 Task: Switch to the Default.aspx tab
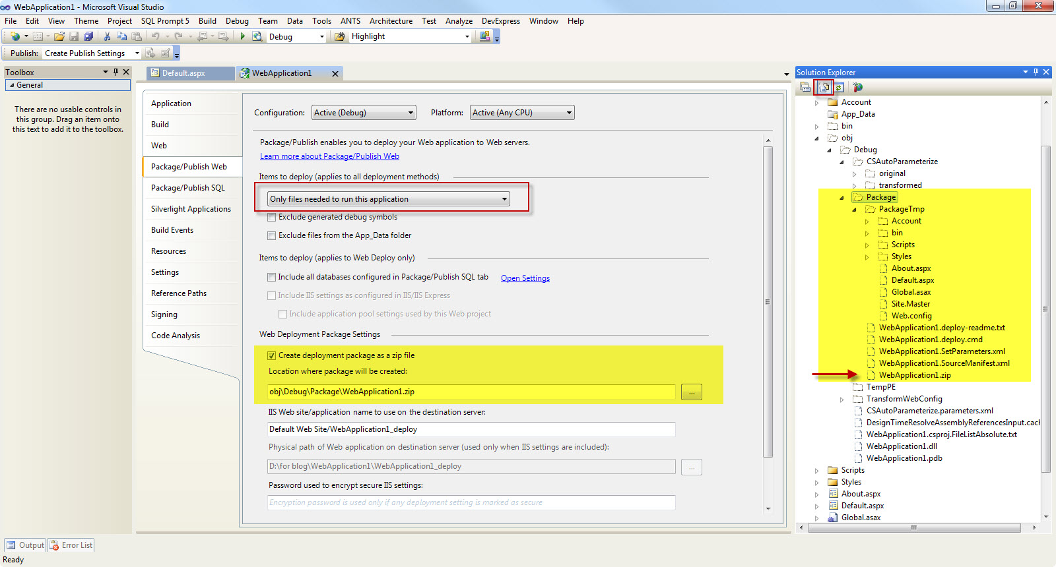(x=190, y=73)
